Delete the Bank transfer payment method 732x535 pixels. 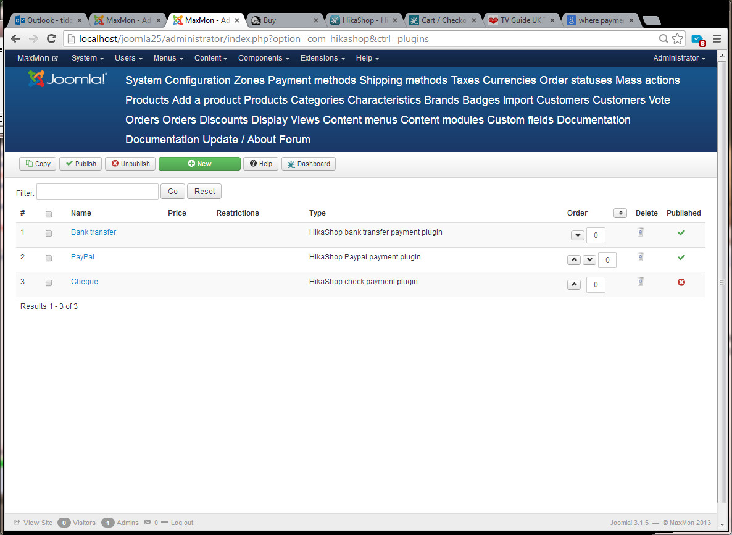[641, 232]
